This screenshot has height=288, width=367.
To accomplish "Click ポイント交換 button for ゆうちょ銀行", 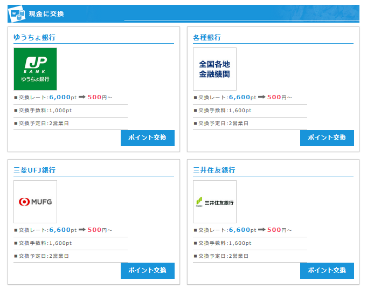I will (148, 138).
